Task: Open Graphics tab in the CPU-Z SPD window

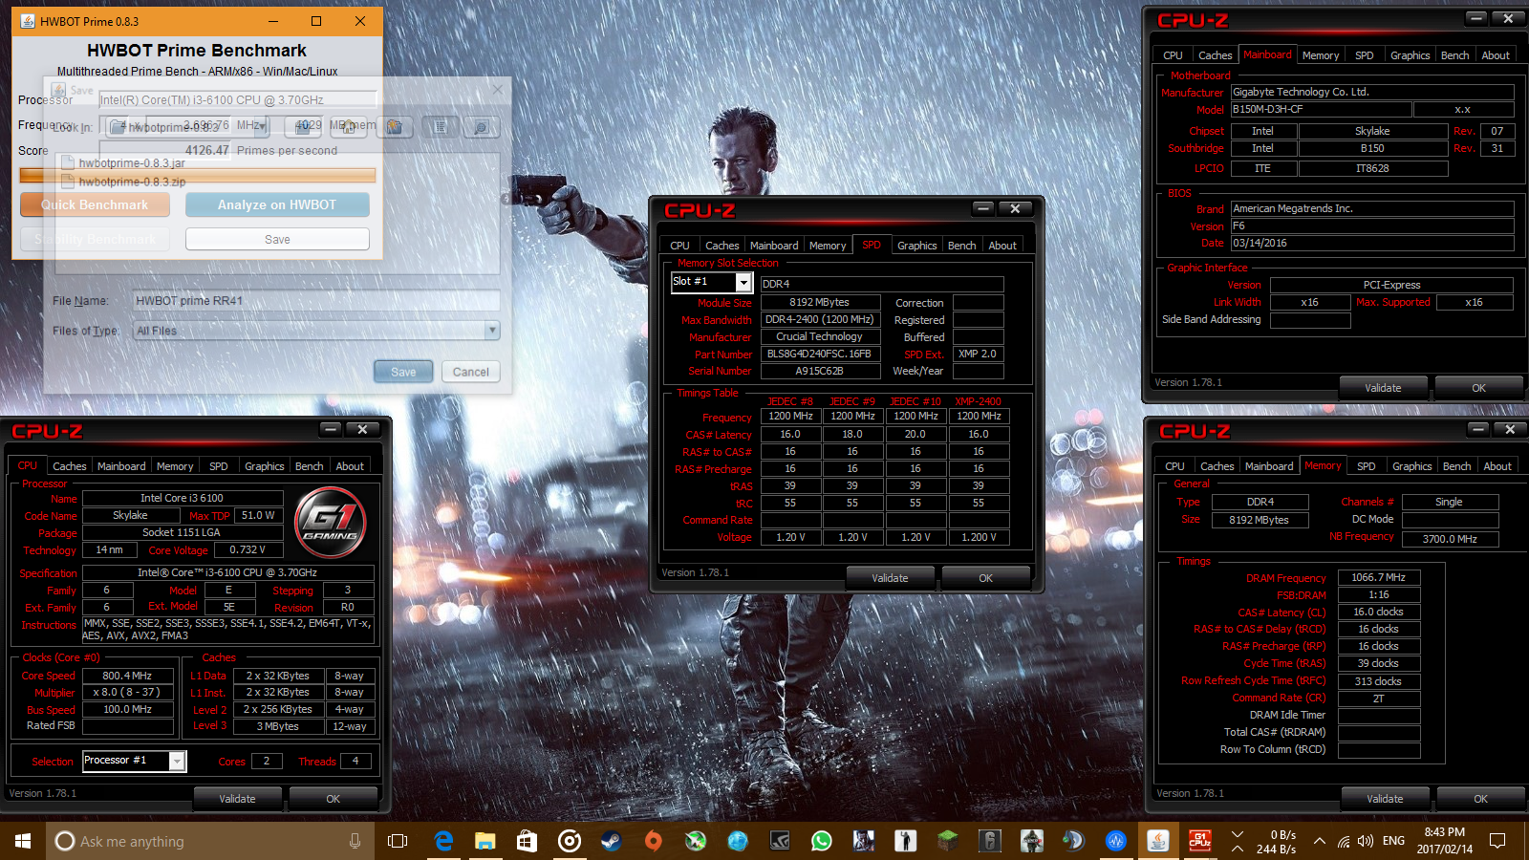Action: coord(916,246)
